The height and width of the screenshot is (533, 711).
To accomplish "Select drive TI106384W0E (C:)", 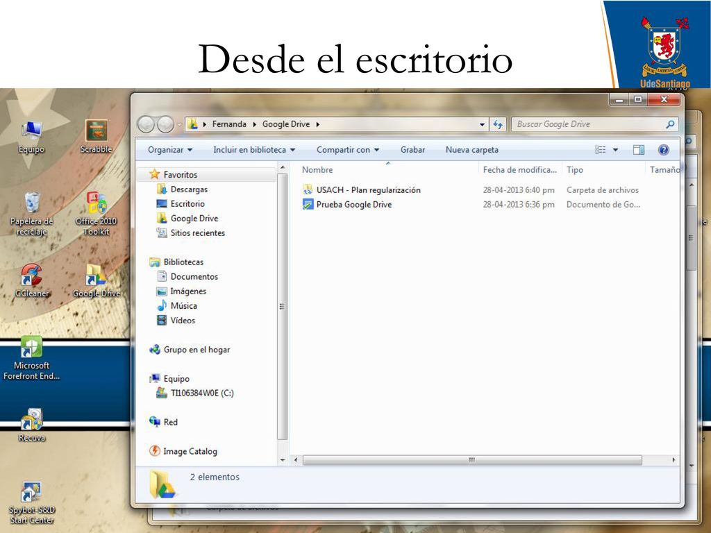I will pos(202,393).
